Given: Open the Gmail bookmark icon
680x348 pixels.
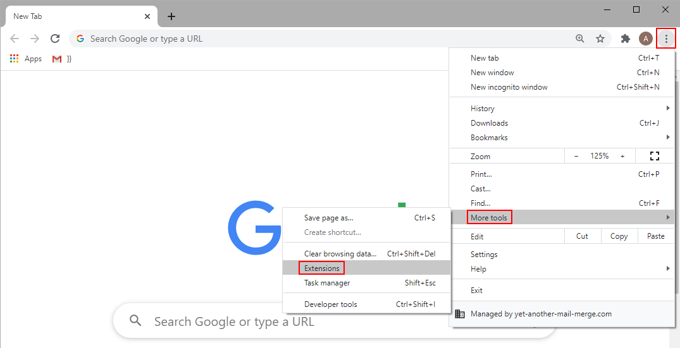Looking at the screenshot, I should (x=57, y=59).
